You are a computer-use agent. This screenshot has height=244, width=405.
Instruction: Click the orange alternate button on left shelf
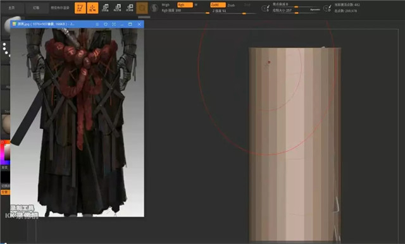pyautogui.click(x=5, y=192)
